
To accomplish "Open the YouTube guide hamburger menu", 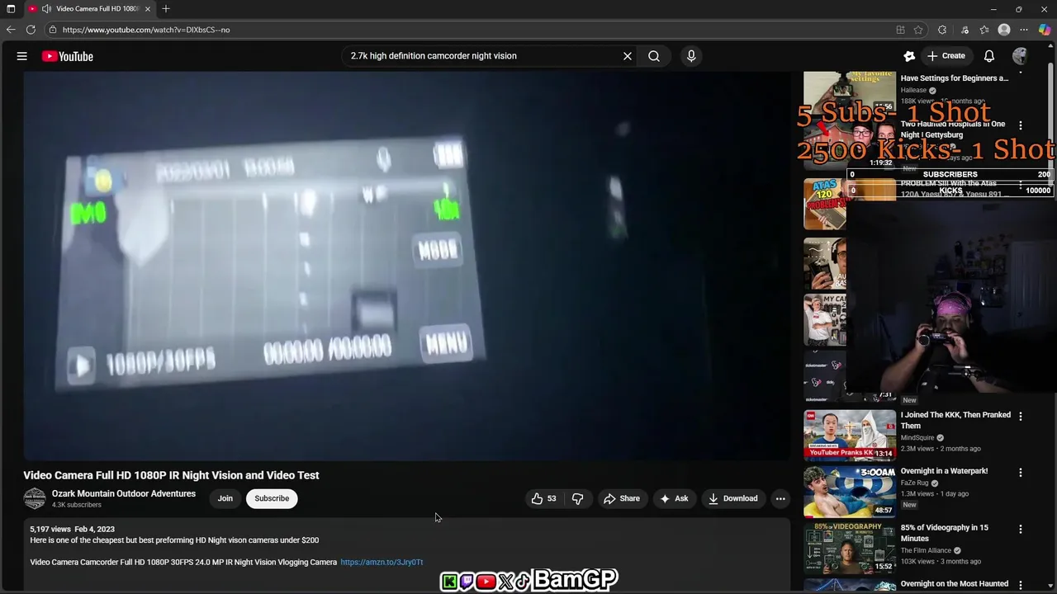I will [22, 56].
